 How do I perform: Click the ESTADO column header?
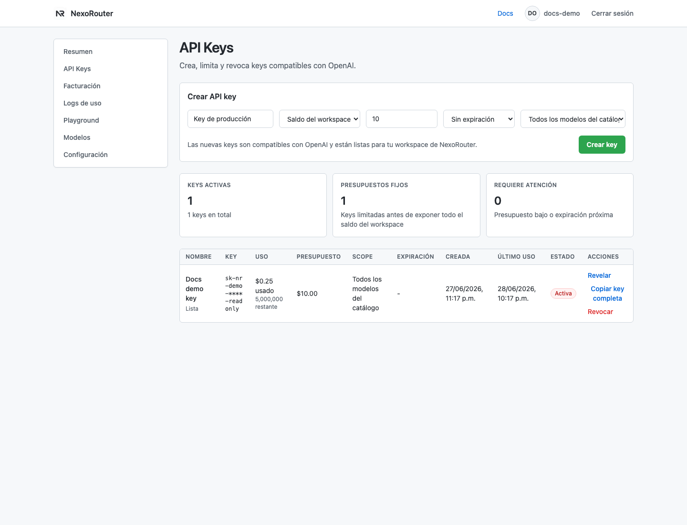(562, 257)
